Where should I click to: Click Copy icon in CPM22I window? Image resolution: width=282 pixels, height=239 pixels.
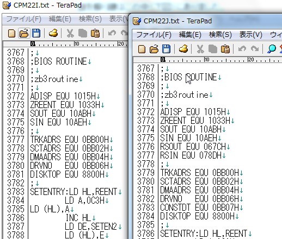(x=83, y=34)
